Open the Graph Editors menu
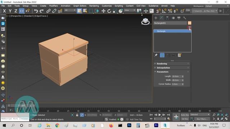This screenshot has height=129, width=230. pos(80,6)
